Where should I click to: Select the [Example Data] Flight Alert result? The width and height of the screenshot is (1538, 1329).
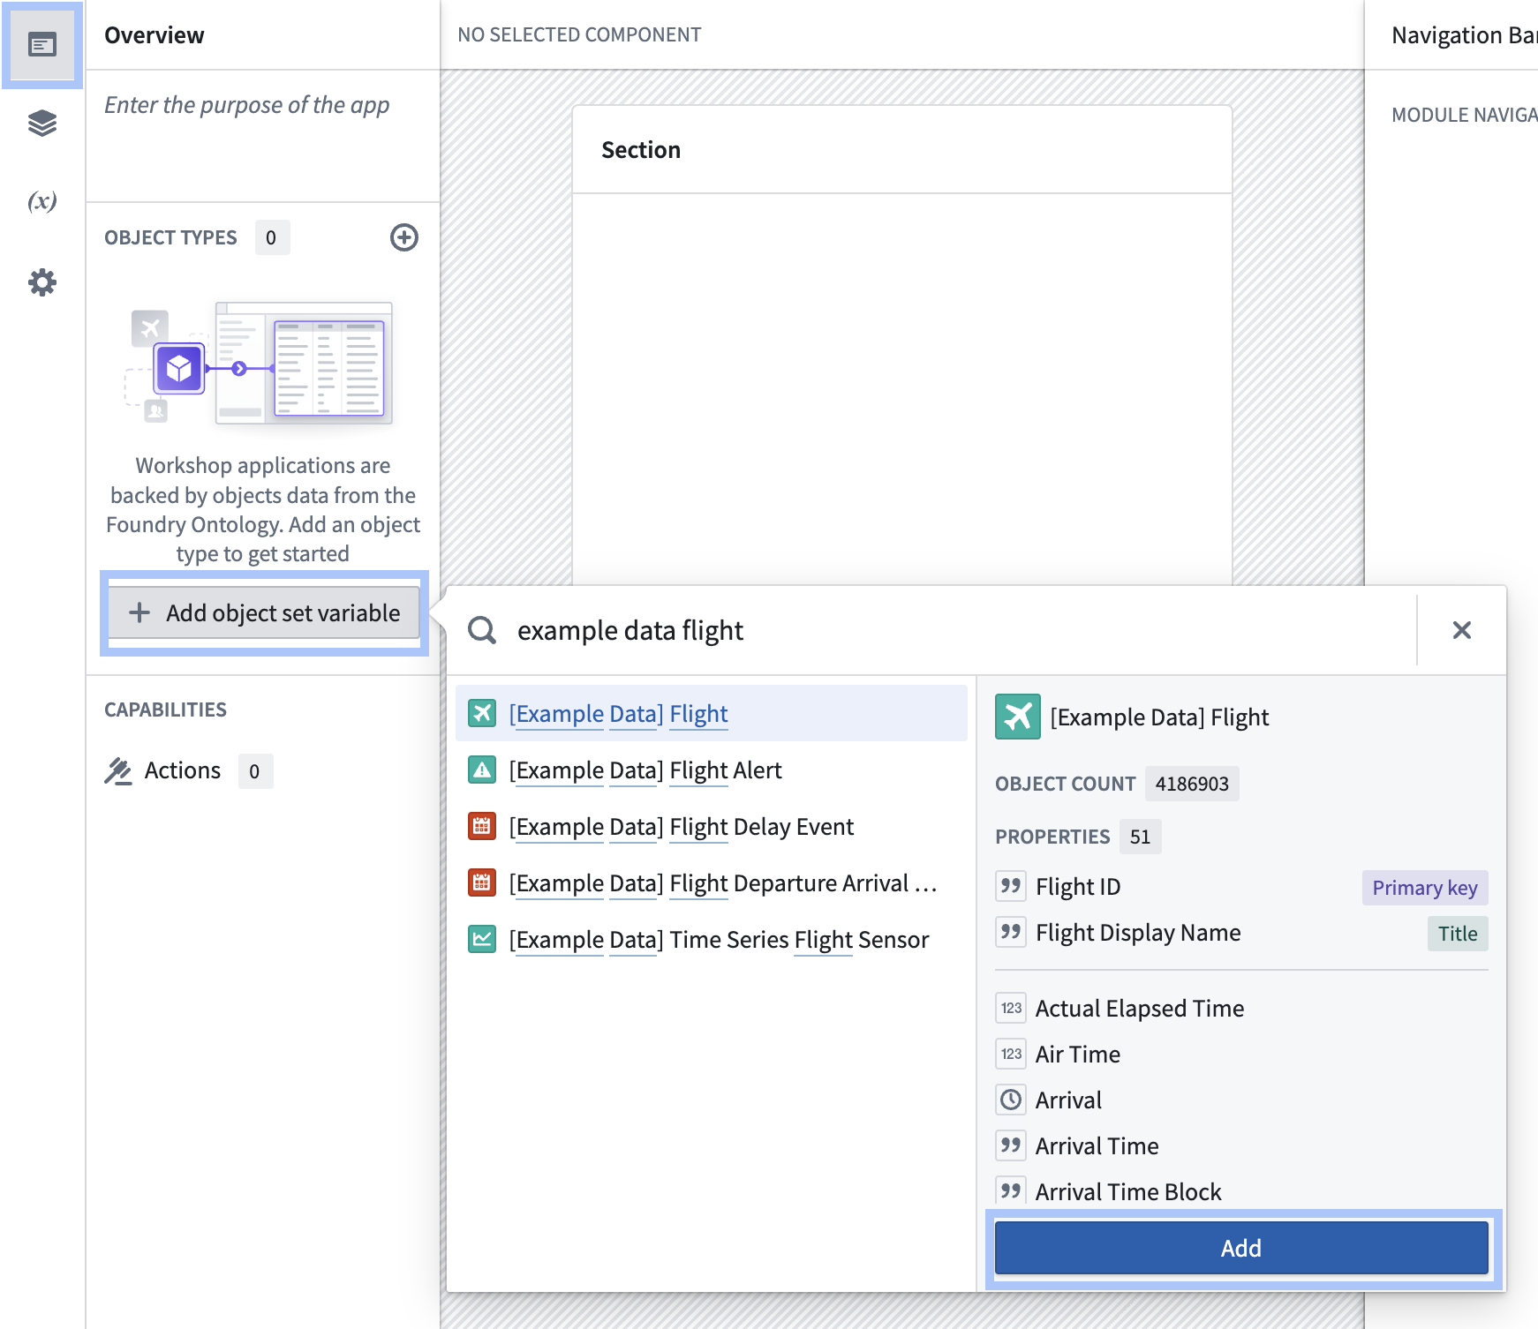[x=712, y=770]
